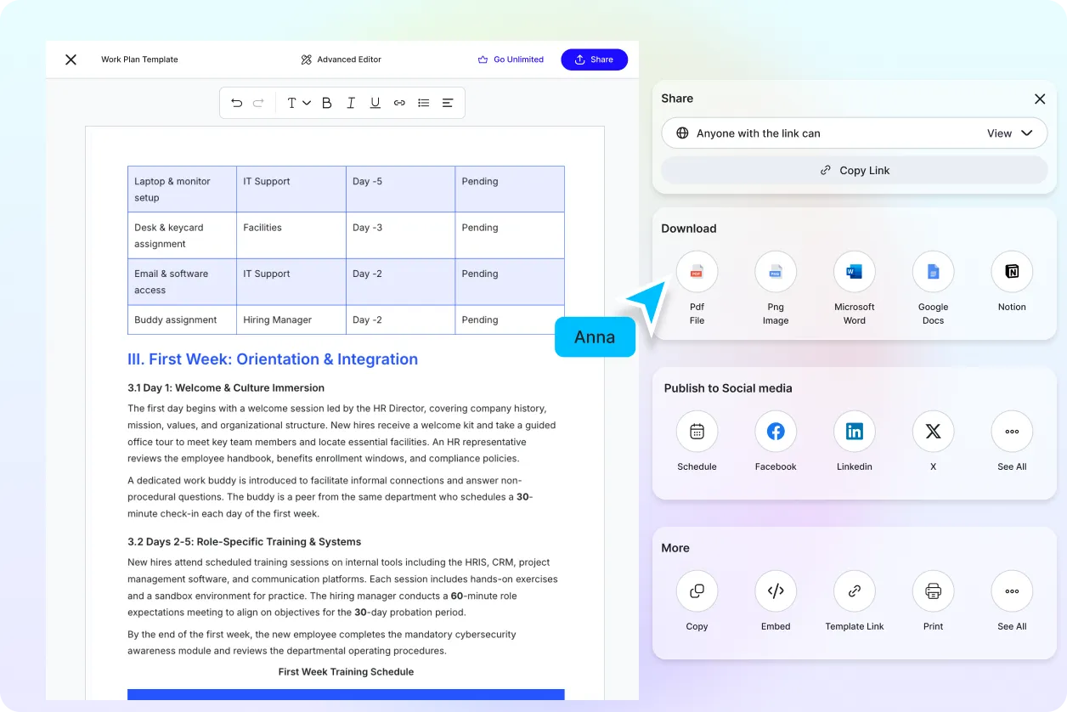Click the 'Desk & keycard assignment' cell
Image resolution: width=1067 pixels, height=712 pixels.
(182, 235)
